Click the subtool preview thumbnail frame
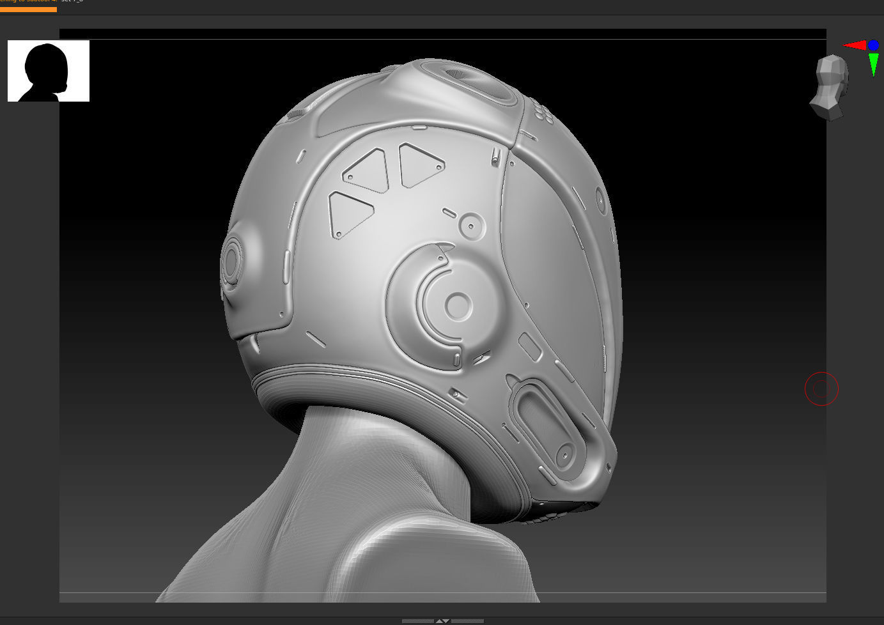Viewport: 884px width, 625px height. pos(48,70)
